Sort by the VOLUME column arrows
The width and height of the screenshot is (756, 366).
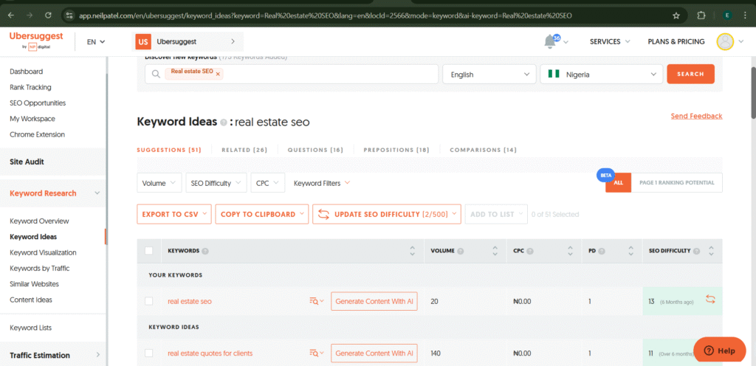[x=495, y=251]
